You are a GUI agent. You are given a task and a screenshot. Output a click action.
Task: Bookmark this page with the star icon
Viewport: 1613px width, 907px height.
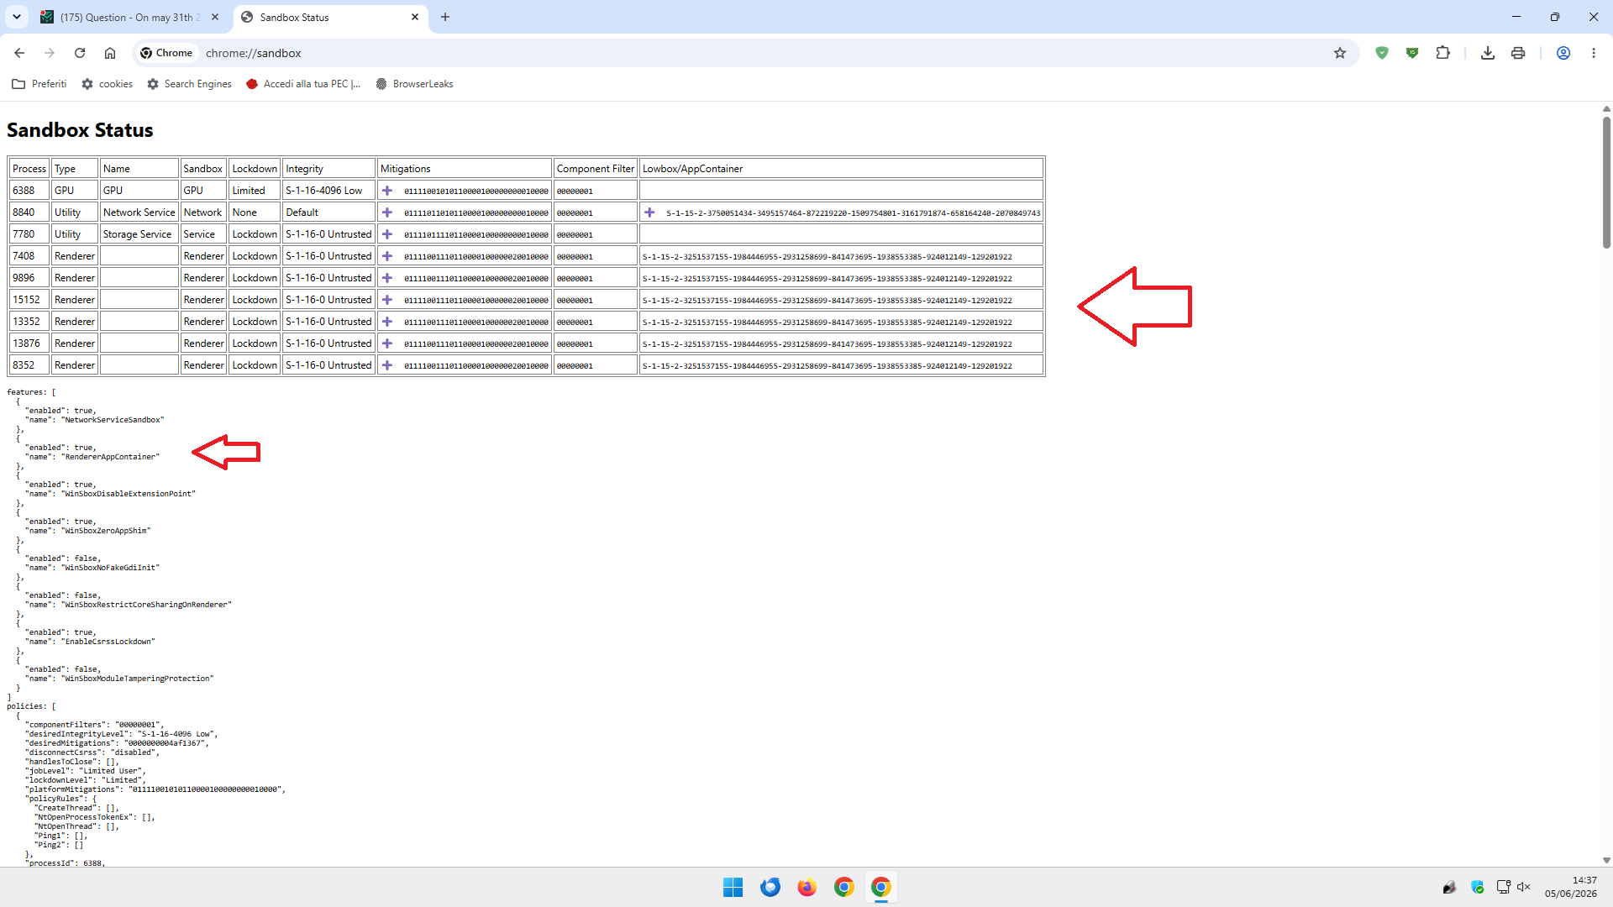[1340, 53]
